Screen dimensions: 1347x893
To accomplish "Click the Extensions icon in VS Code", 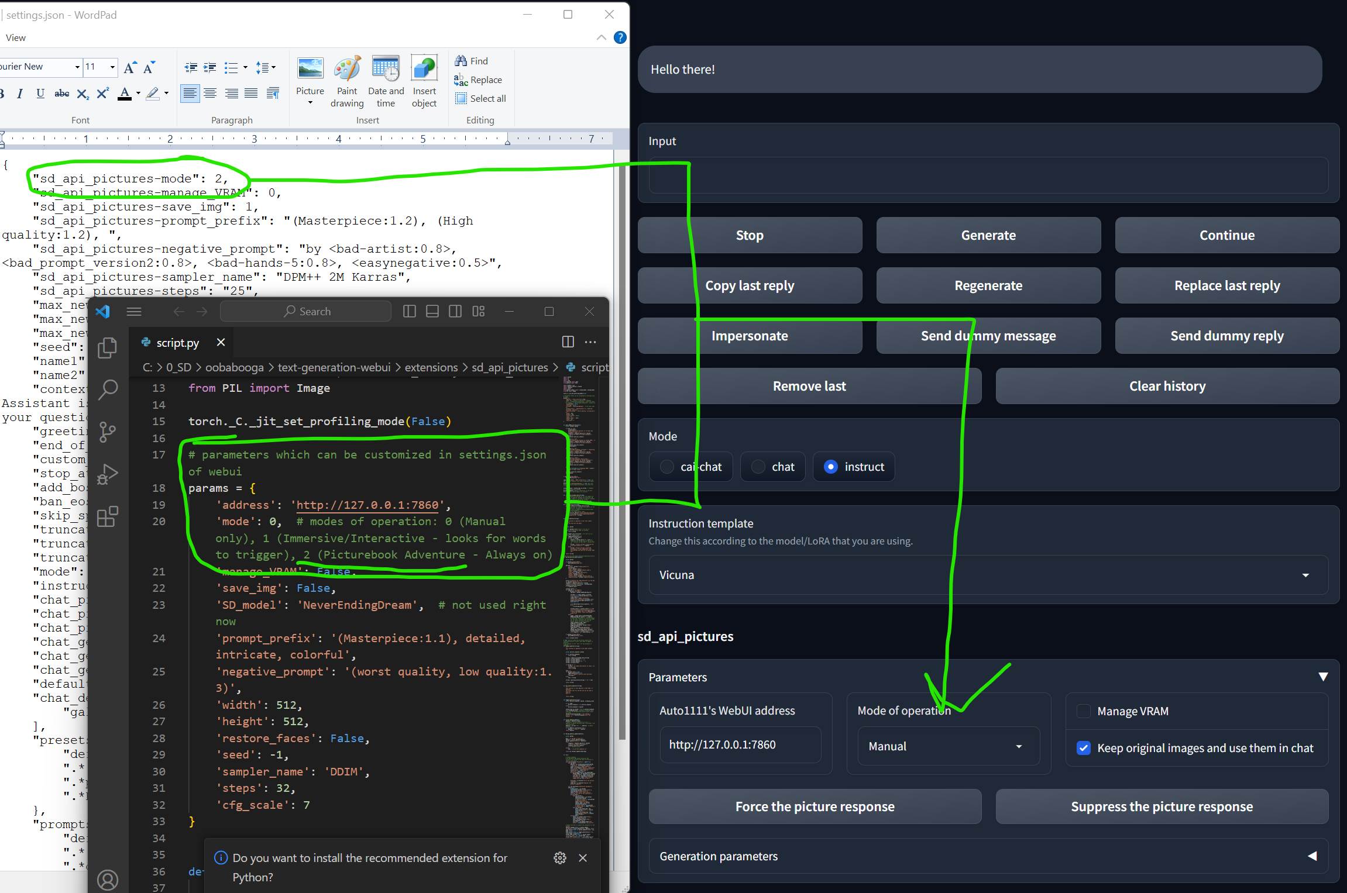I will (108, 516).
